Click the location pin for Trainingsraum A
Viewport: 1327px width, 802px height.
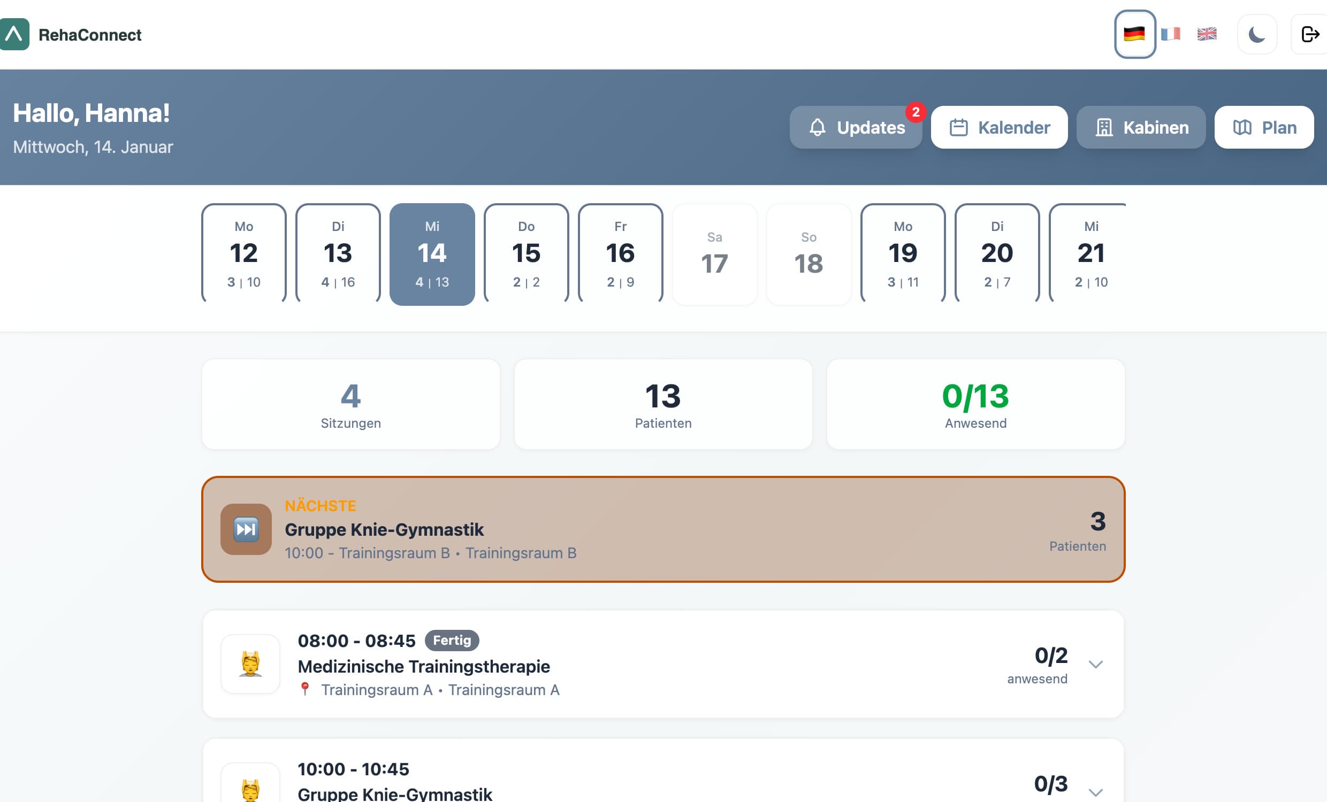coord(305,690)
